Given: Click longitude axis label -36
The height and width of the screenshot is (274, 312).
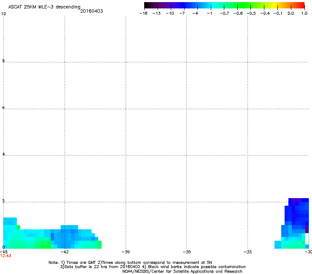Looking at the screenshot, I should coord(187,252).
